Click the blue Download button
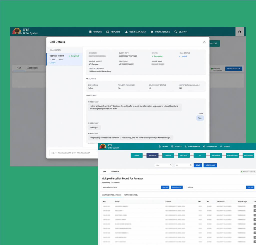Image resolution: width=256 pixels, height=245 pixels. pos(210,165)
